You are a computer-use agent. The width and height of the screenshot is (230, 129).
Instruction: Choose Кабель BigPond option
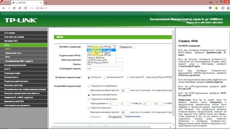coord(101,58)
